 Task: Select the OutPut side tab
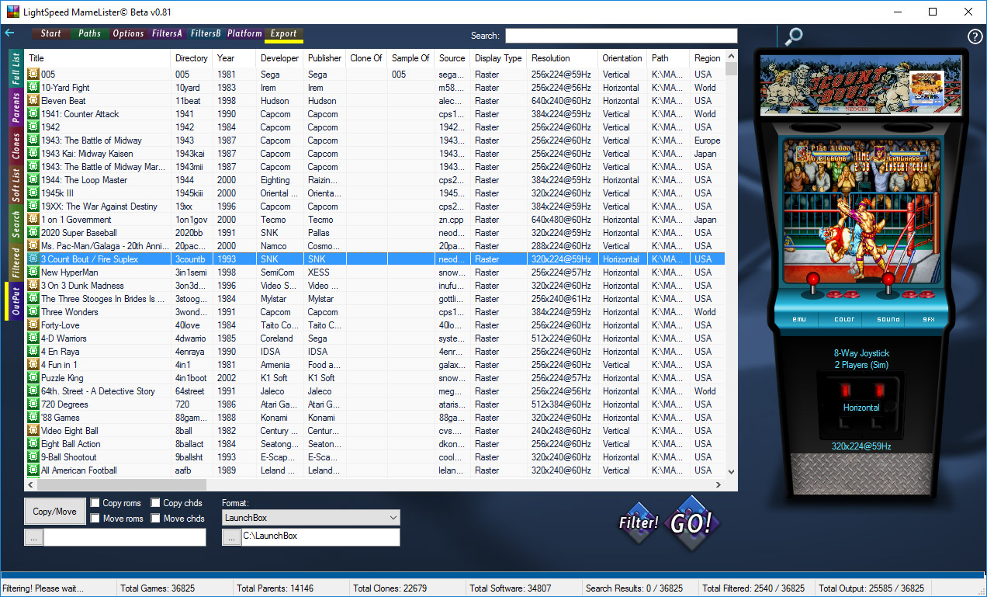tap(15, 301)
